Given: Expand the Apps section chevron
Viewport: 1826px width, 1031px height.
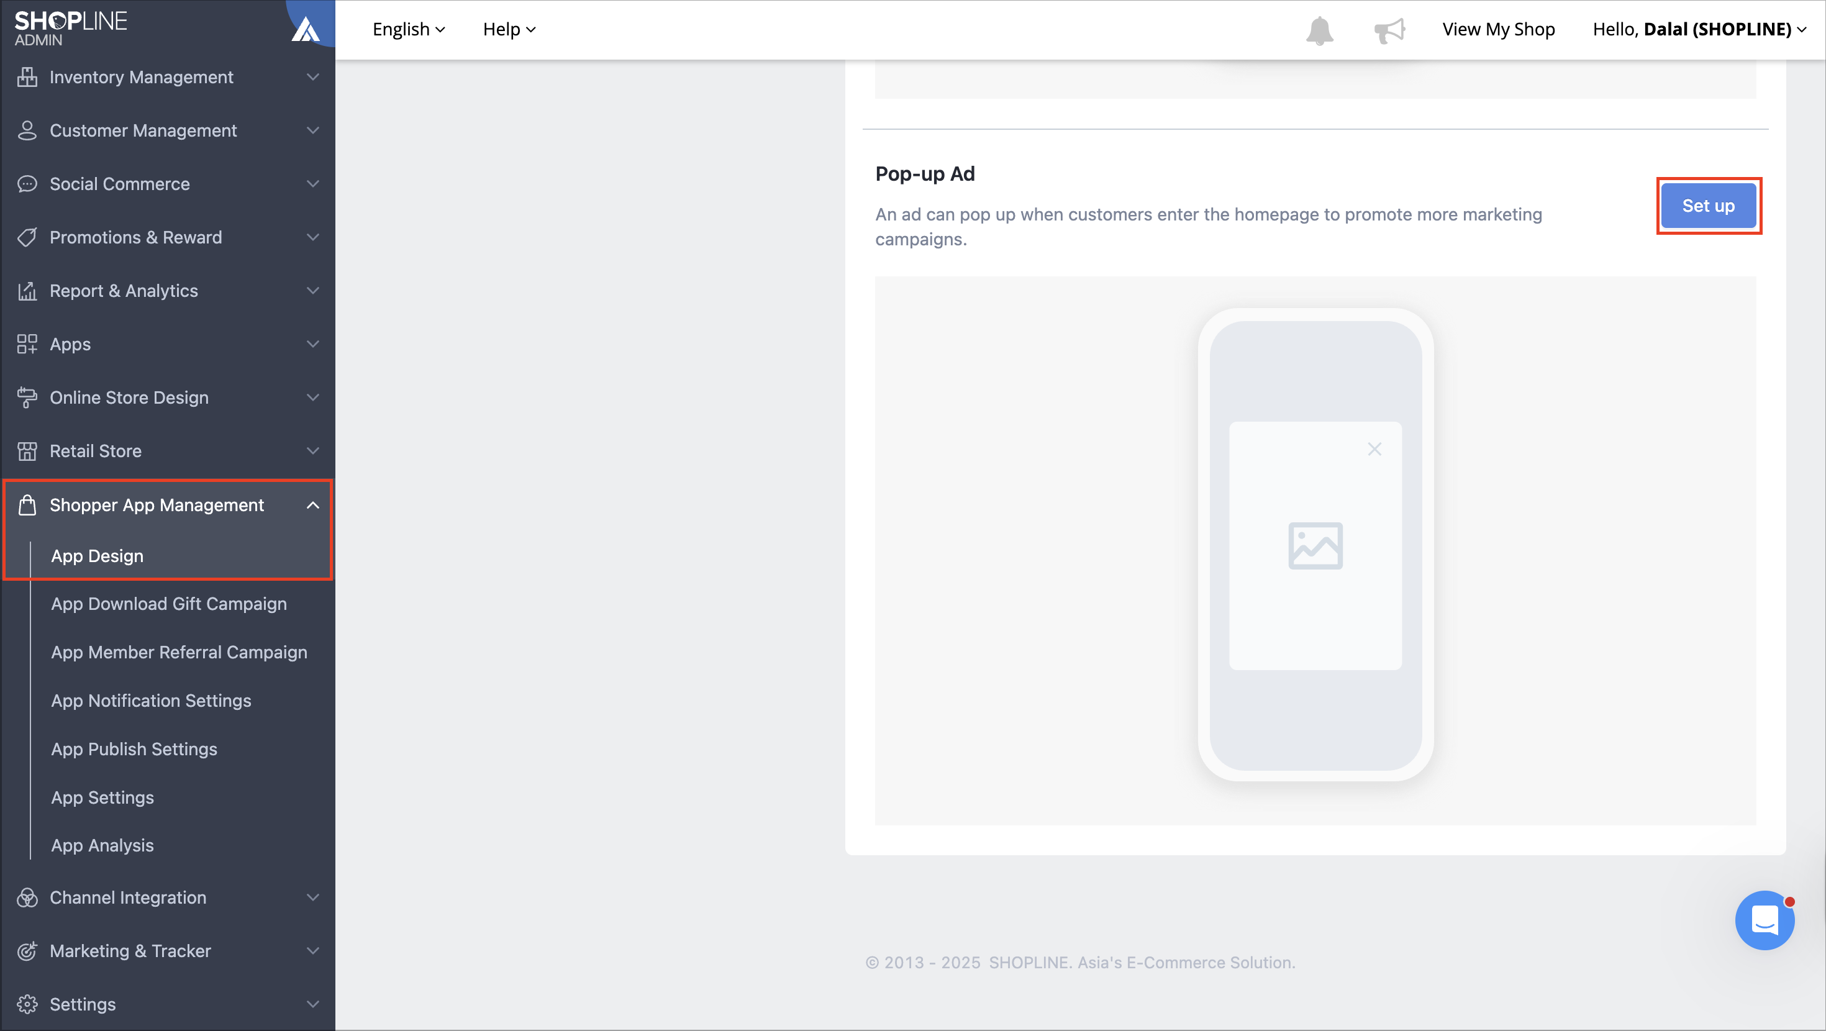Looking at the screenshot, I should tap(312, 344).
